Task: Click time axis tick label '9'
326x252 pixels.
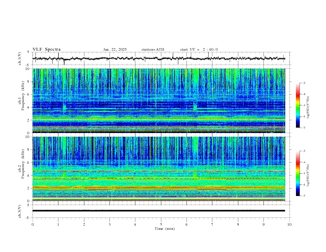Action: tap(263, 224)
